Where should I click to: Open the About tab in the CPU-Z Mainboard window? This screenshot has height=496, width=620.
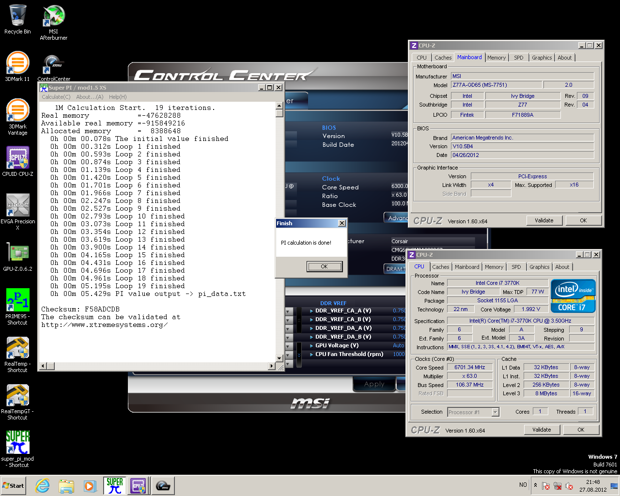tap(565, 58)
